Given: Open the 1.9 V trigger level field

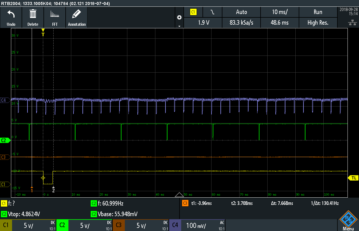Looking at the screenshot, I should 203,23.
